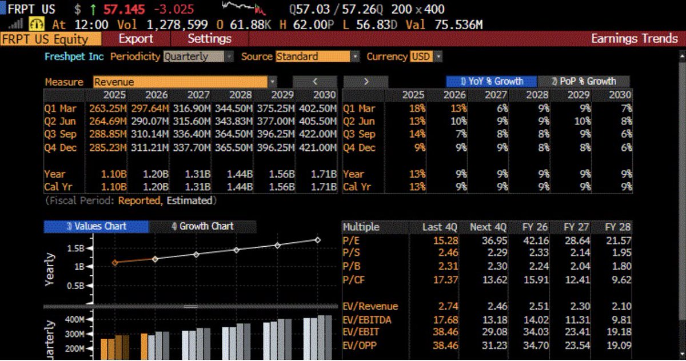Select Q4 Dec 2027 revenue 337.70M
Viewport: 686px width, 361px height.
(x=192, y=147)
